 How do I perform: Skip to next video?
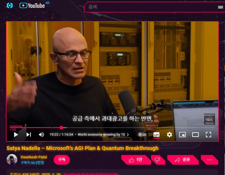[29, 135]
